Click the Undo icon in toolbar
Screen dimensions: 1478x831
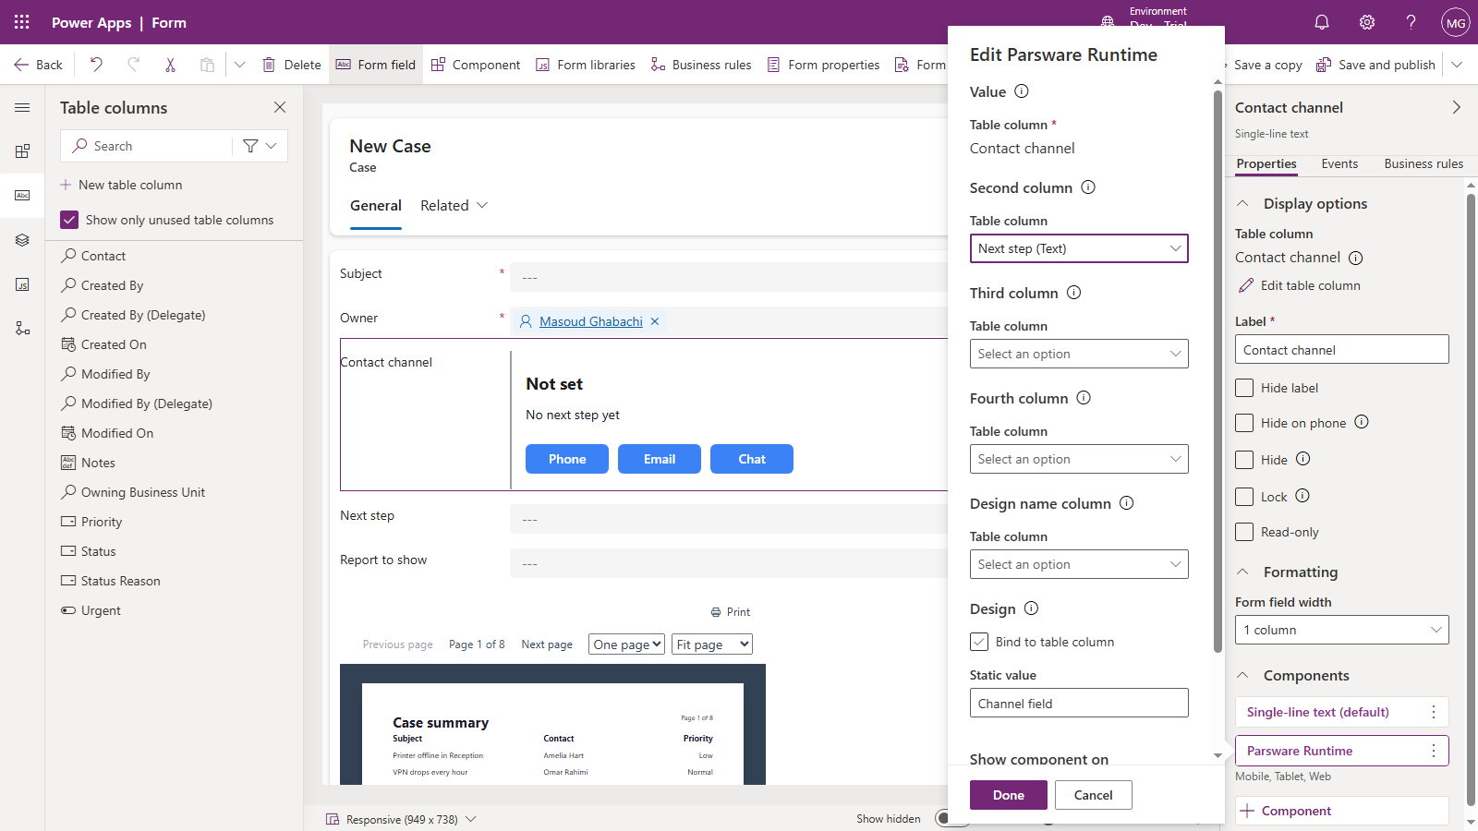tap(96, 65)
